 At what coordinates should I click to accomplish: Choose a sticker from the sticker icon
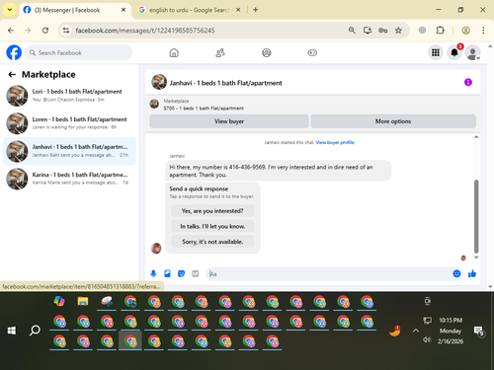[181, 273]
